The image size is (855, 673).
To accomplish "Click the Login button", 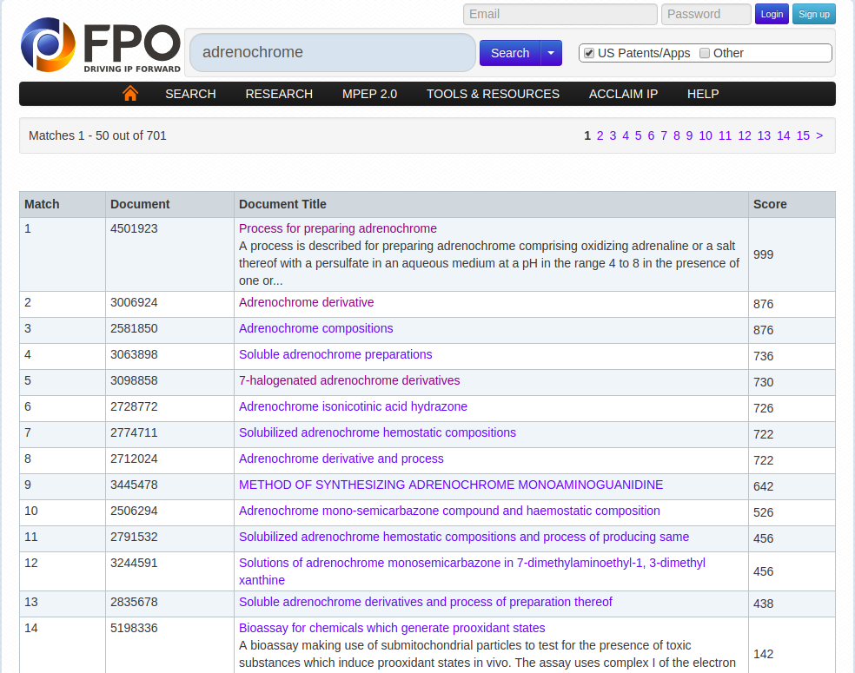I will click(772, 14).
